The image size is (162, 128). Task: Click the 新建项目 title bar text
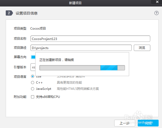coord(75,3)
